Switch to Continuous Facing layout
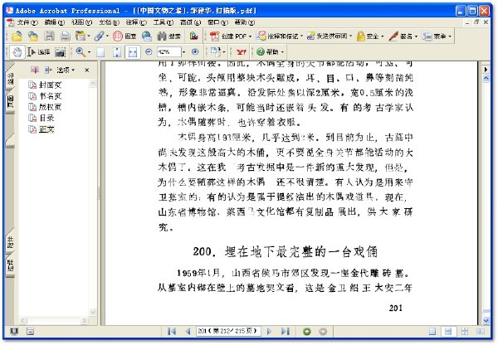The width and height of the screenshot is (498, 345). tap(465, 332)
